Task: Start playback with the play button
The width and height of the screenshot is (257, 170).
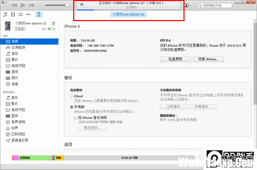Action: coord(23,5)
